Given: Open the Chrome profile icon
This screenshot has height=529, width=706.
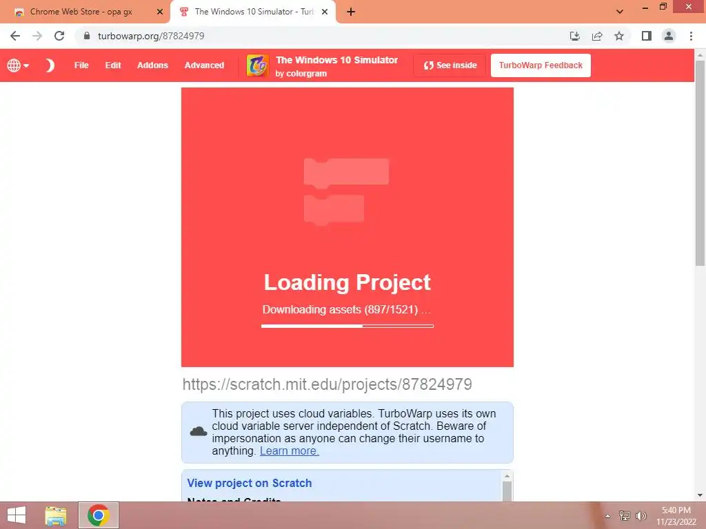Looking at the screenshot, I should click(x=669, y=36).
